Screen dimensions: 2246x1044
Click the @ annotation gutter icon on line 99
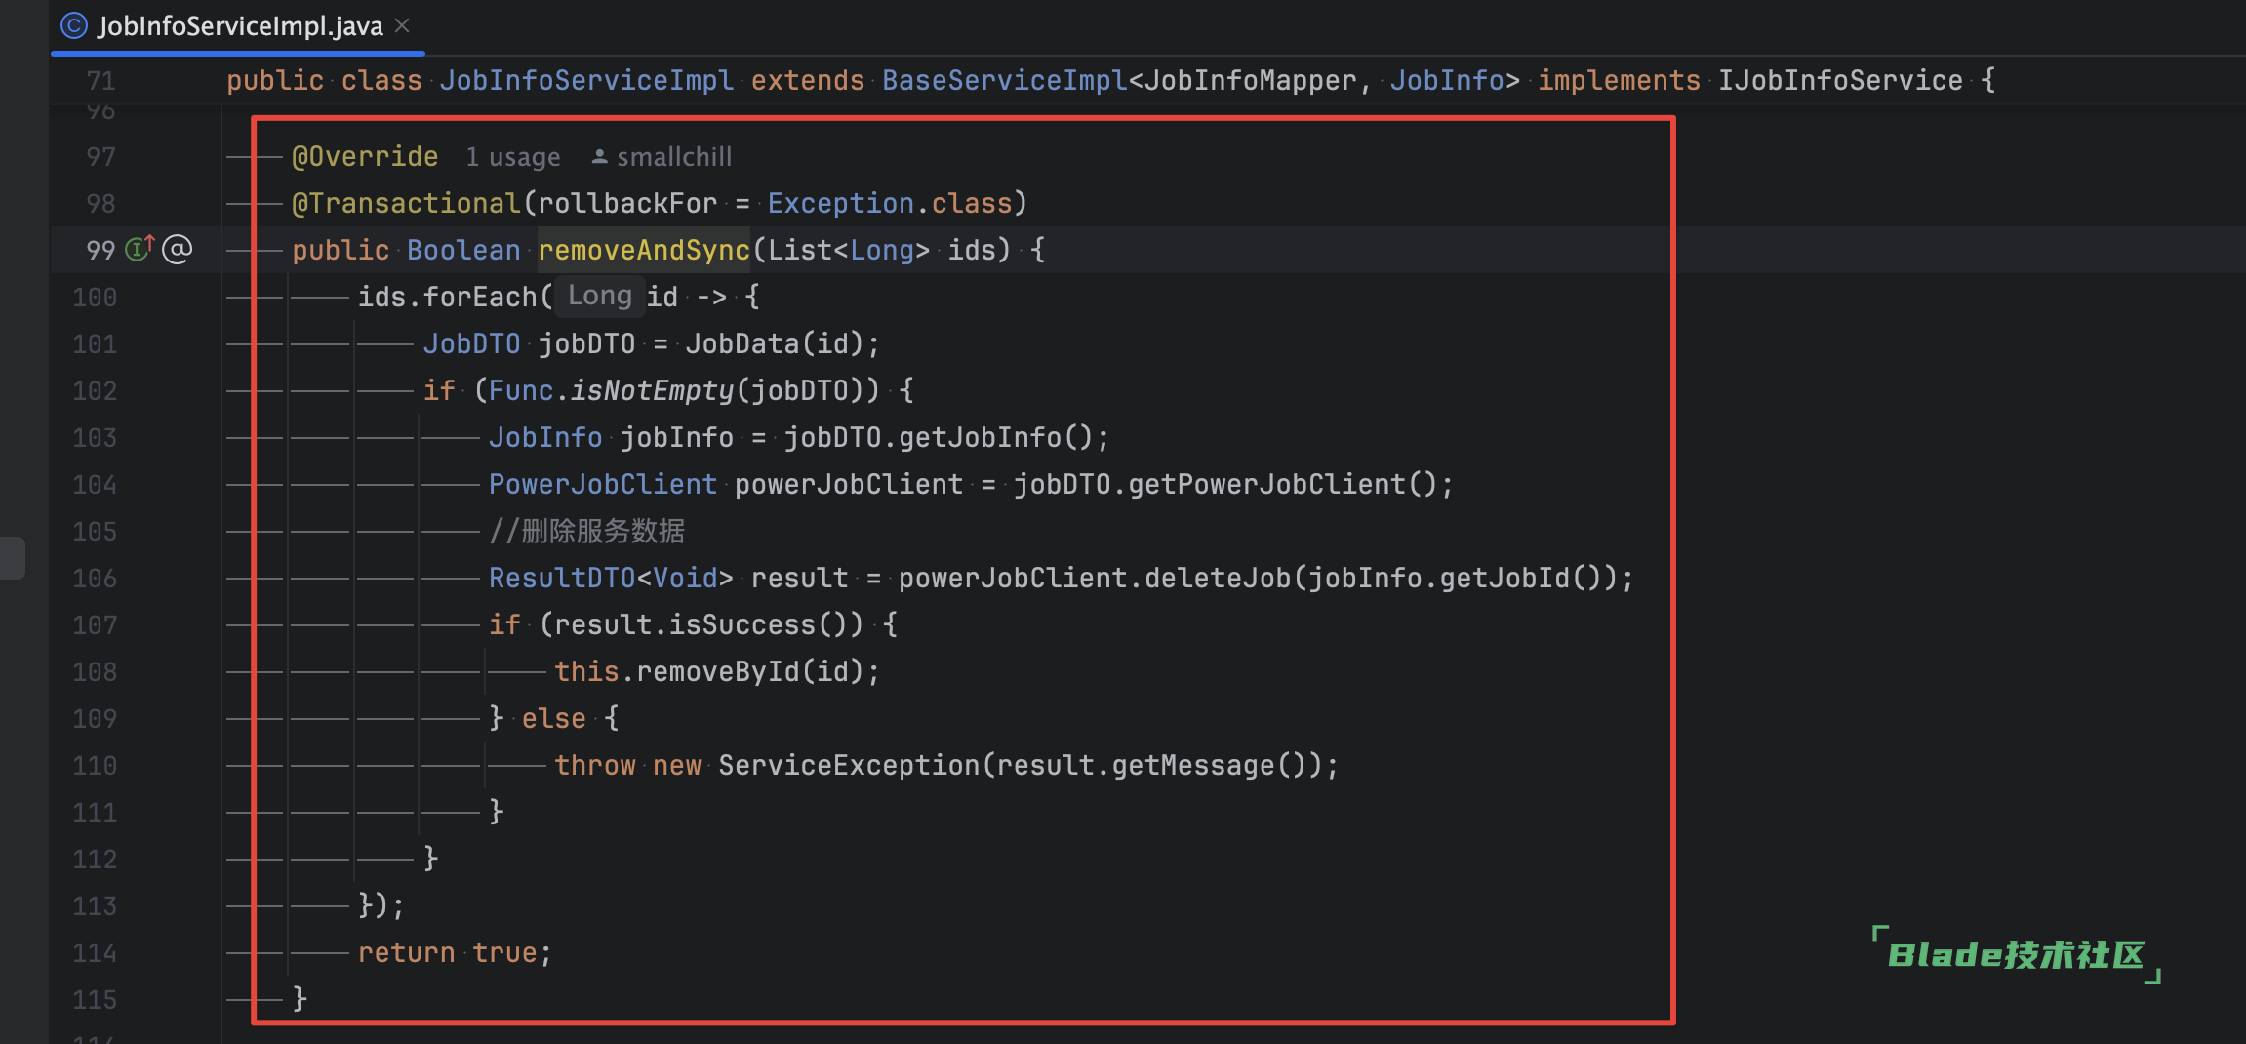pyautogui.click(x=177, y=250)
